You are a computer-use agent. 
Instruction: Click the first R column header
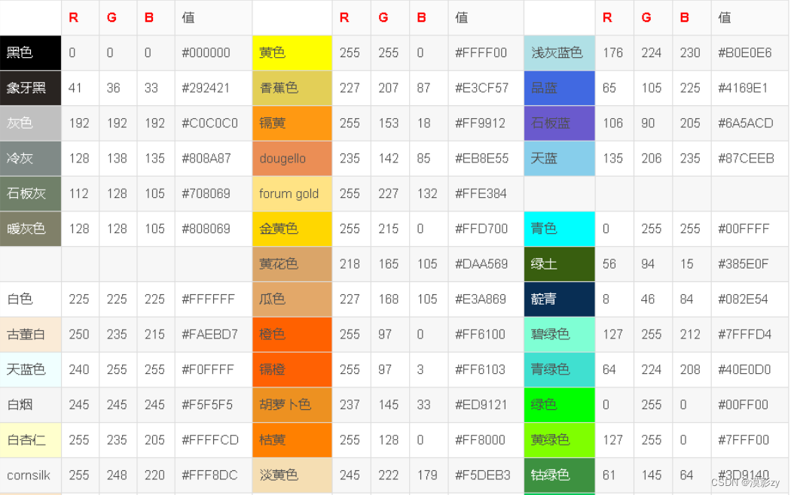tap(75, 17)
